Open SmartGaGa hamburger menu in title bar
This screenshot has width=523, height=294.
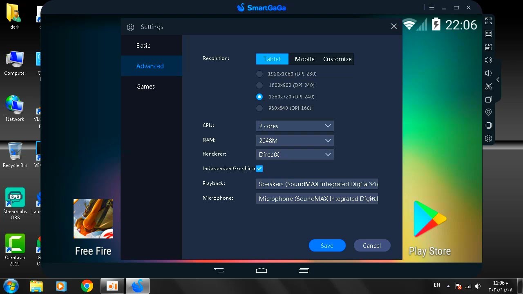(x=431, y=7)
